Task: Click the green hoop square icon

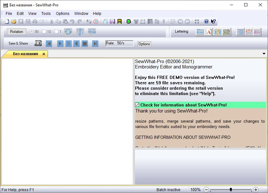Action: [129, 22]
